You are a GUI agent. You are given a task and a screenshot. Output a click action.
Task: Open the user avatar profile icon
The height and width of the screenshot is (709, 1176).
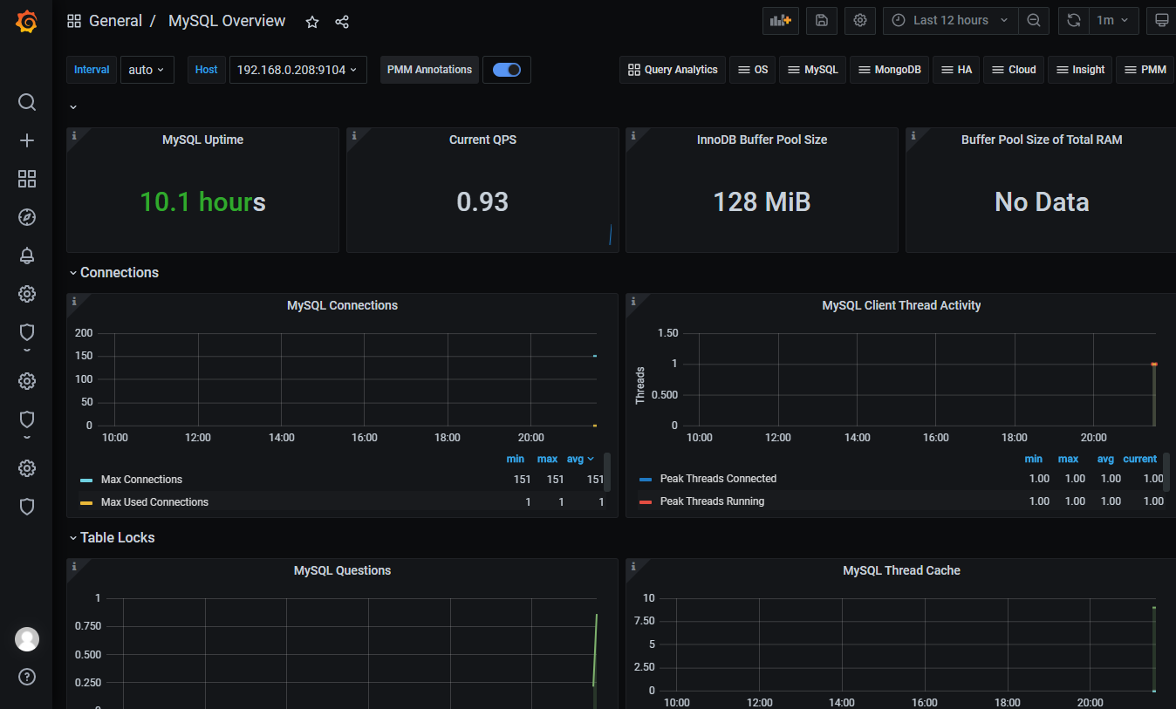click(x=27, y=639)
